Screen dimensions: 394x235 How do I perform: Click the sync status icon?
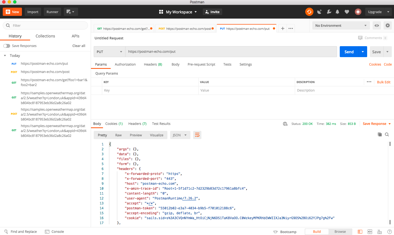pyautogui.click(x=309, y=12)
